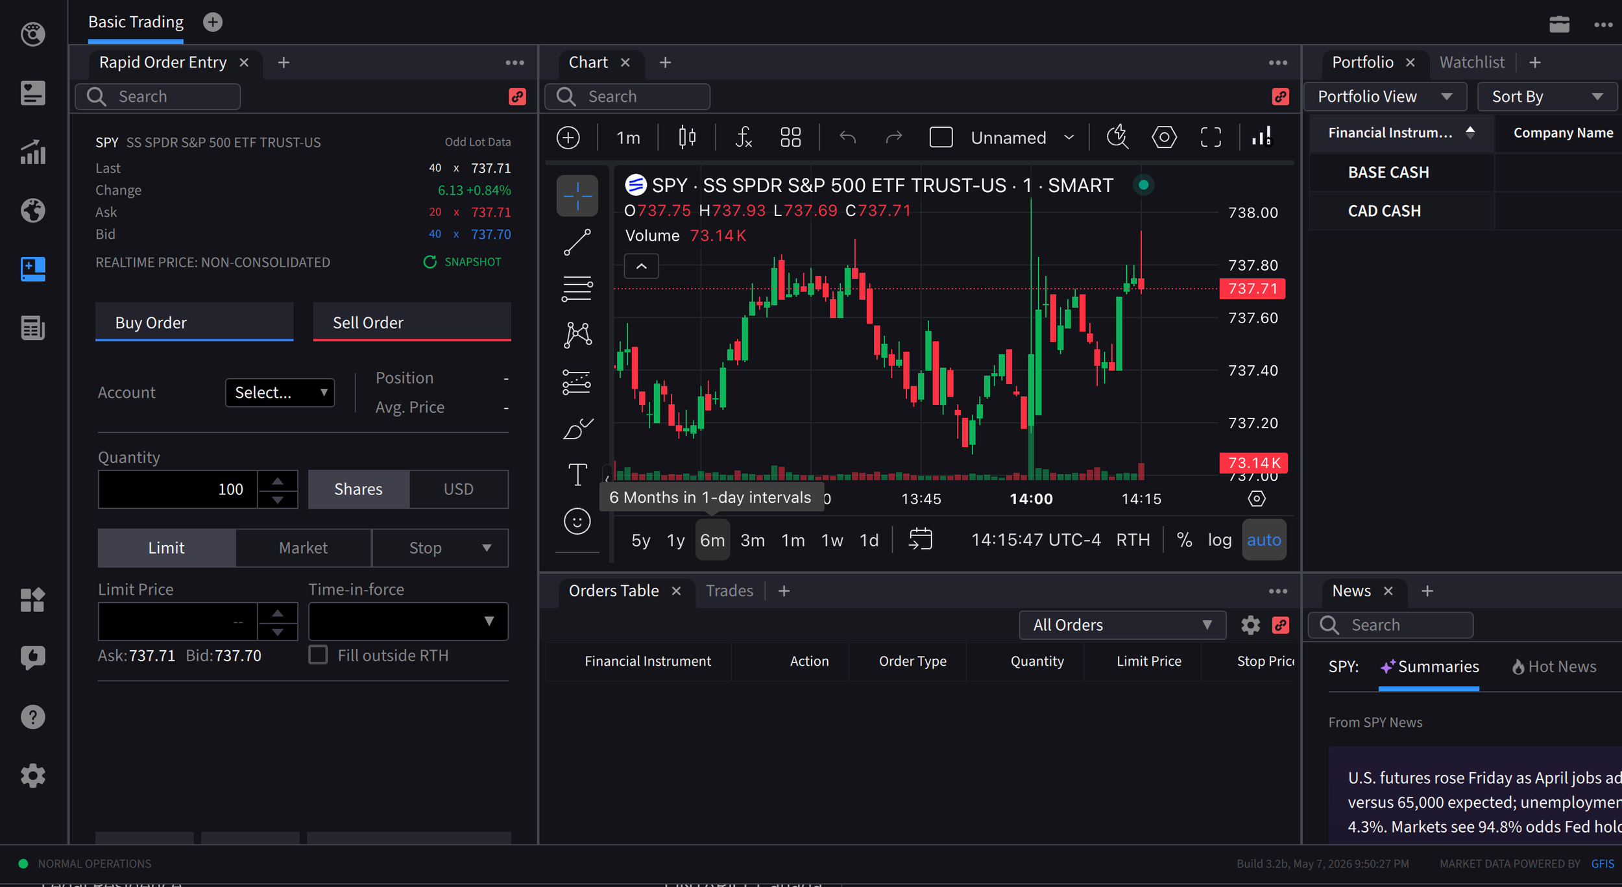
Task: Select the Market order type
Action: point(303,548)
